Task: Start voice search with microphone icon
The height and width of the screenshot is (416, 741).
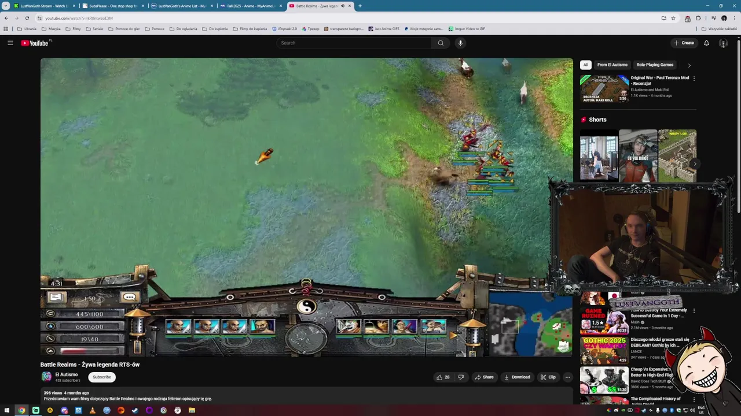Action: coord(460,43)
